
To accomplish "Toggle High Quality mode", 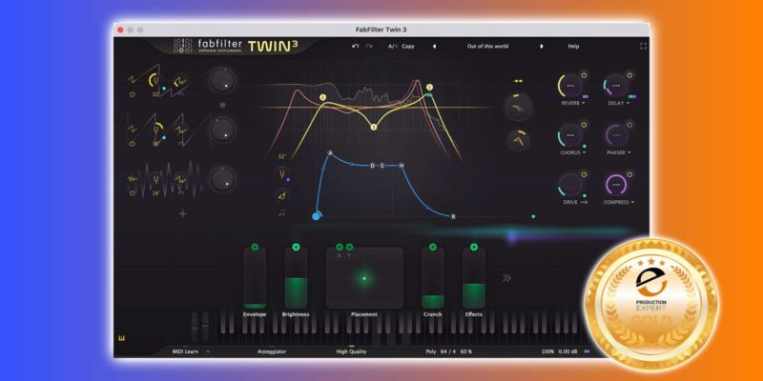I will pyautogui.click(x=351, y=351).
